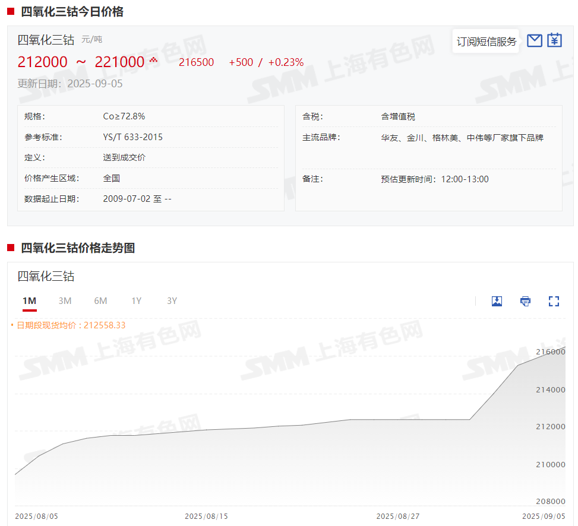Click the 212000 ~ 221000 price range
The height and width of the screenshot is (526, 578).
[x=81, y=62]
